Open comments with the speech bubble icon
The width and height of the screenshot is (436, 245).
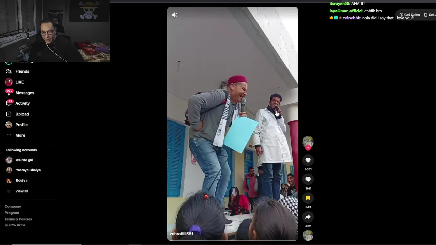pos(308,179)
